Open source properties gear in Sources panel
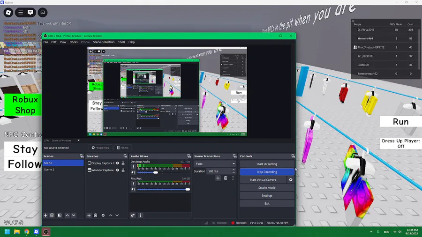422x237 pixels. coord(103,215)
